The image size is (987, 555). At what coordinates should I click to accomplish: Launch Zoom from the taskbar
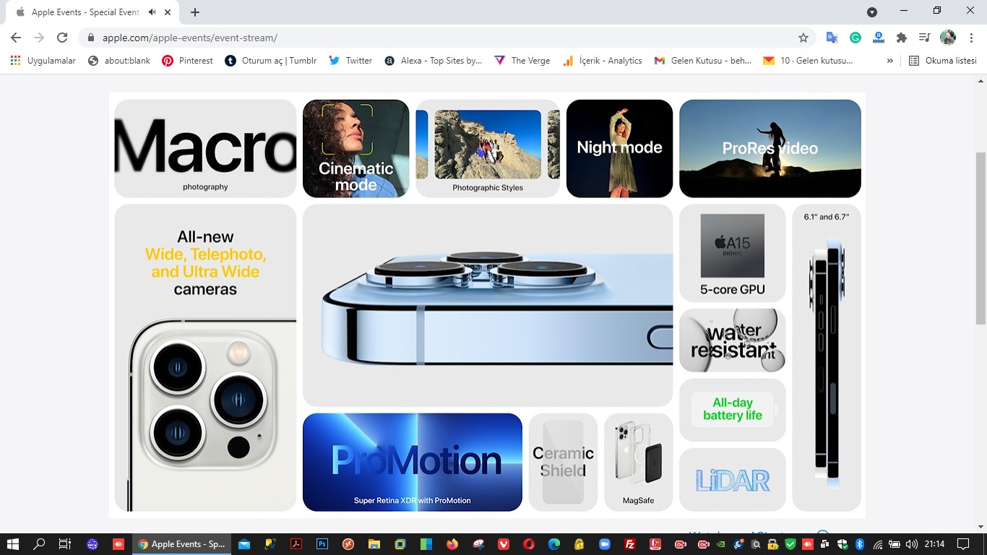(605, 544)
